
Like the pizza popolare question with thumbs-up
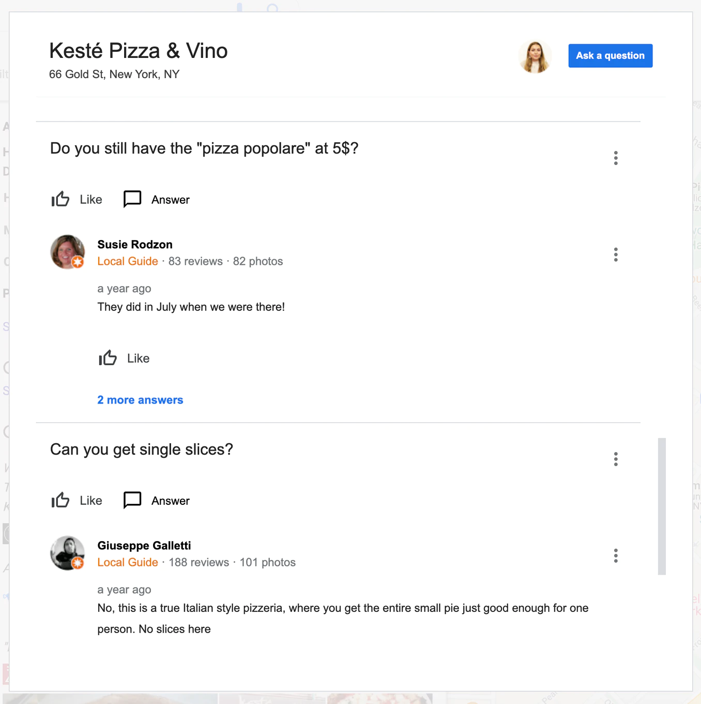point(60,199)
